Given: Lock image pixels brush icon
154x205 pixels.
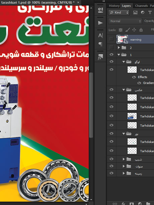Looking at the screenshot, I should 127,30.
